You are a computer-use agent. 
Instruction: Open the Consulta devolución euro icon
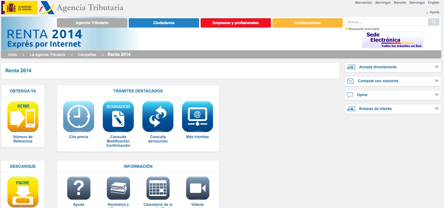tap(158, 117)
